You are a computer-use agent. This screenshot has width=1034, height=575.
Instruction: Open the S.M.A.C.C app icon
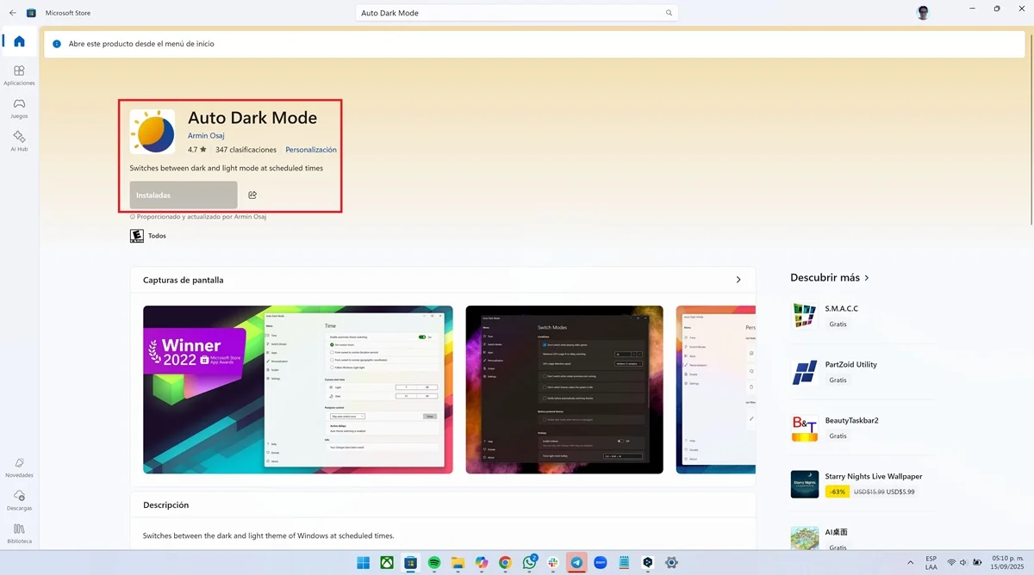point(804,315)
